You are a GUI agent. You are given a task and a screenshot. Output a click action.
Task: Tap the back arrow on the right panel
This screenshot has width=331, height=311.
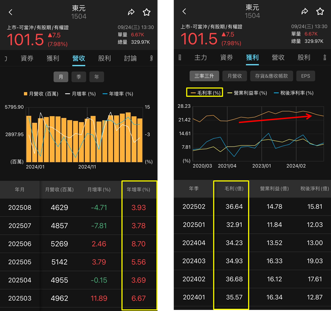(184, 11)
